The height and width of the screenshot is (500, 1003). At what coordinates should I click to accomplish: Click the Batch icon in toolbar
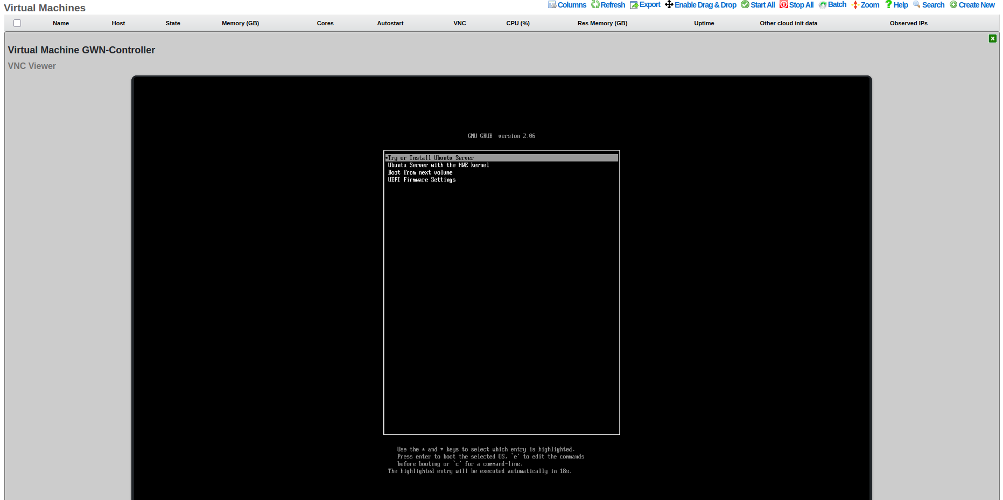[823, 5]
